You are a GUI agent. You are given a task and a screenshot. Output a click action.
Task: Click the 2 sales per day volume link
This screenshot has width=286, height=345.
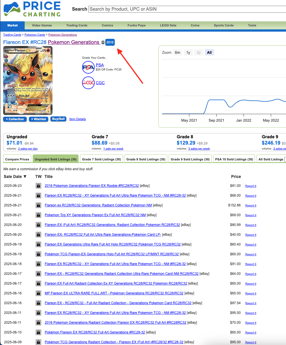pos(28,149)
